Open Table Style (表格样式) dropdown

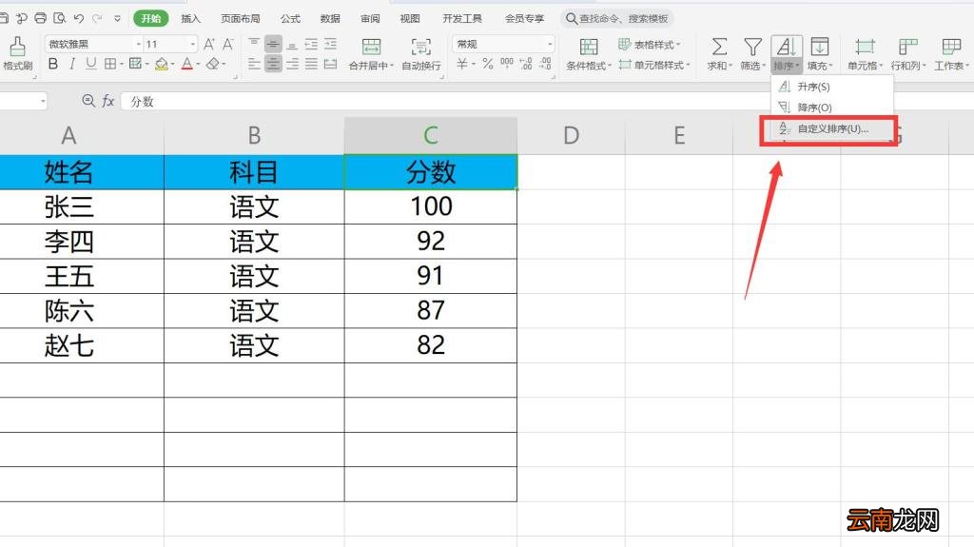click(649, 44)
